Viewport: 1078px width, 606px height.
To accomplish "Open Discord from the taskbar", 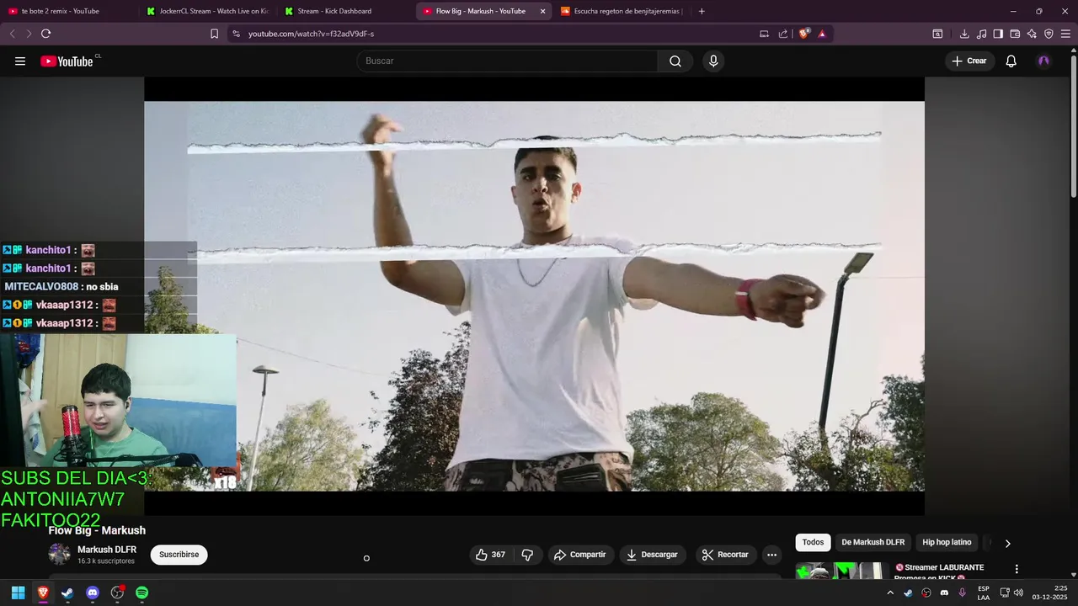I will pyautogui.click(x=93, y=593).
